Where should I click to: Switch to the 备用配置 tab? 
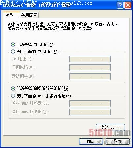pos(29,15)
